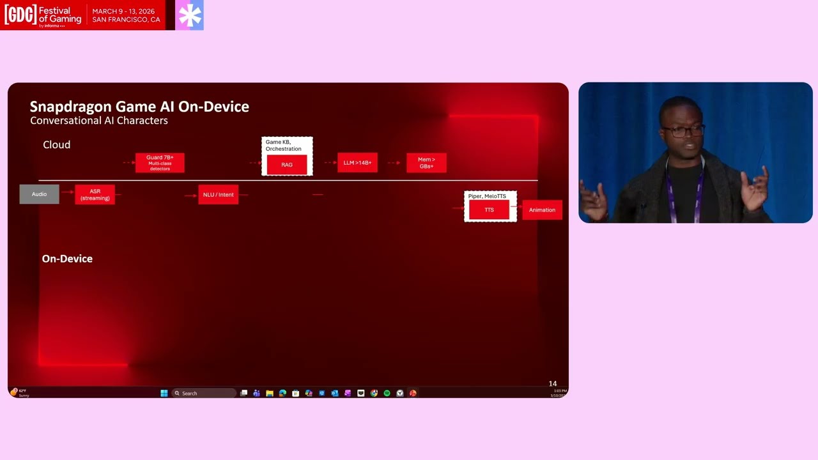Click the taskbar Search box
The image size is (818, 460).
coord(204,393)
